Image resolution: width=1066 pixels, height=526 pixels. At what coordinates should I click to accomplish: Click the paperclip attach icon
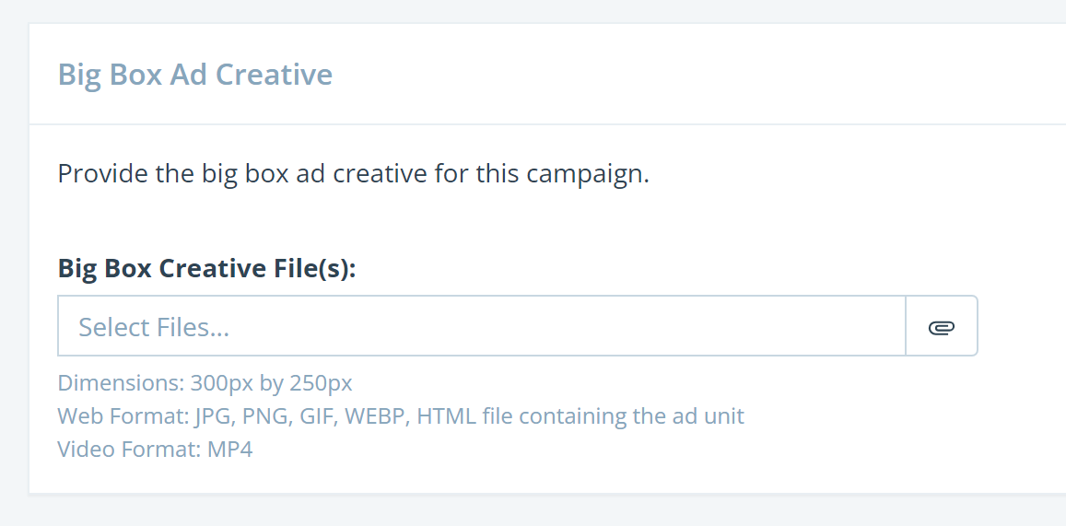pyautogui.click(x=942, y=327)
